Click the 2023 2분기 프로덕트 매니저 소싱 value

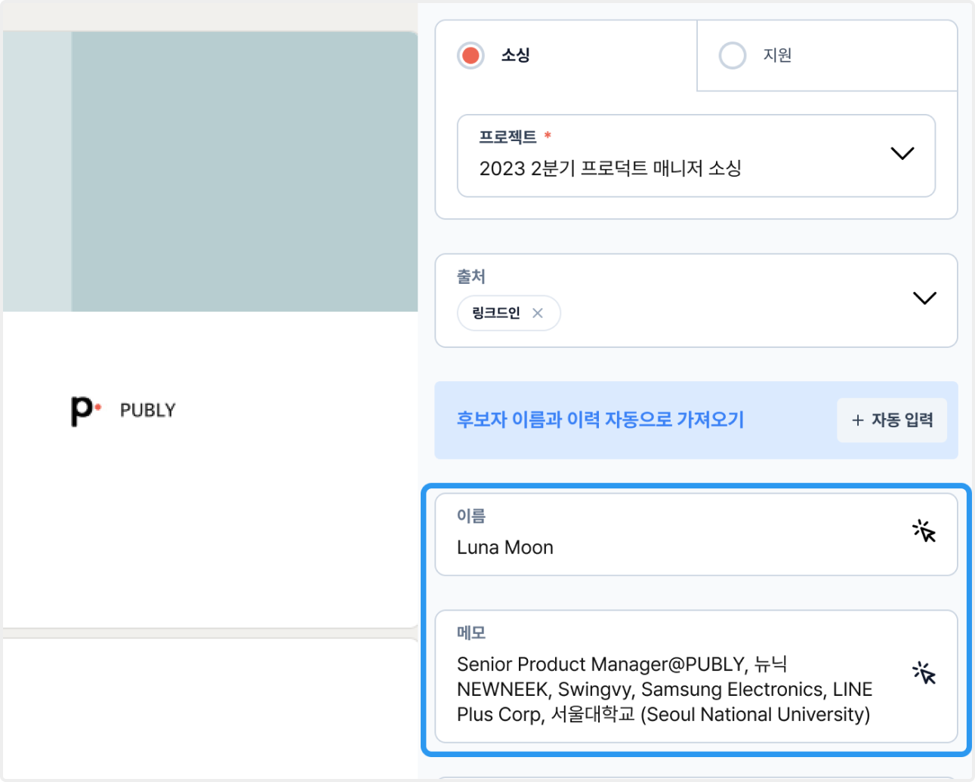610,168
